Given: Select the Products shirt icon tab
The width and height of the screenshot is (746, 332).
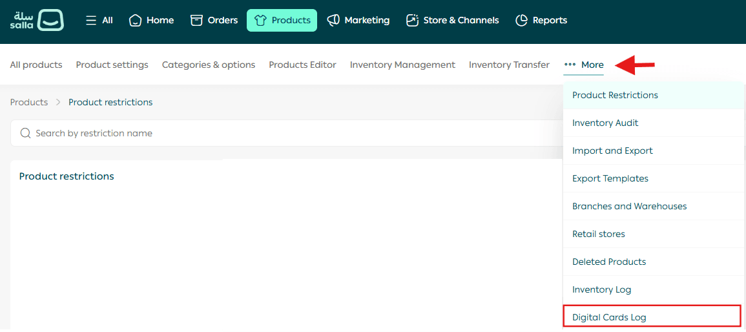Looking at the screenshot, I should click(x=282, y=20).
